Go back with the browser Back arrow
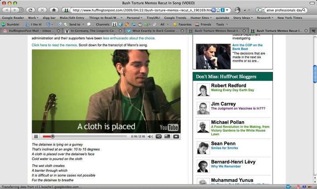 coord(7,10)
